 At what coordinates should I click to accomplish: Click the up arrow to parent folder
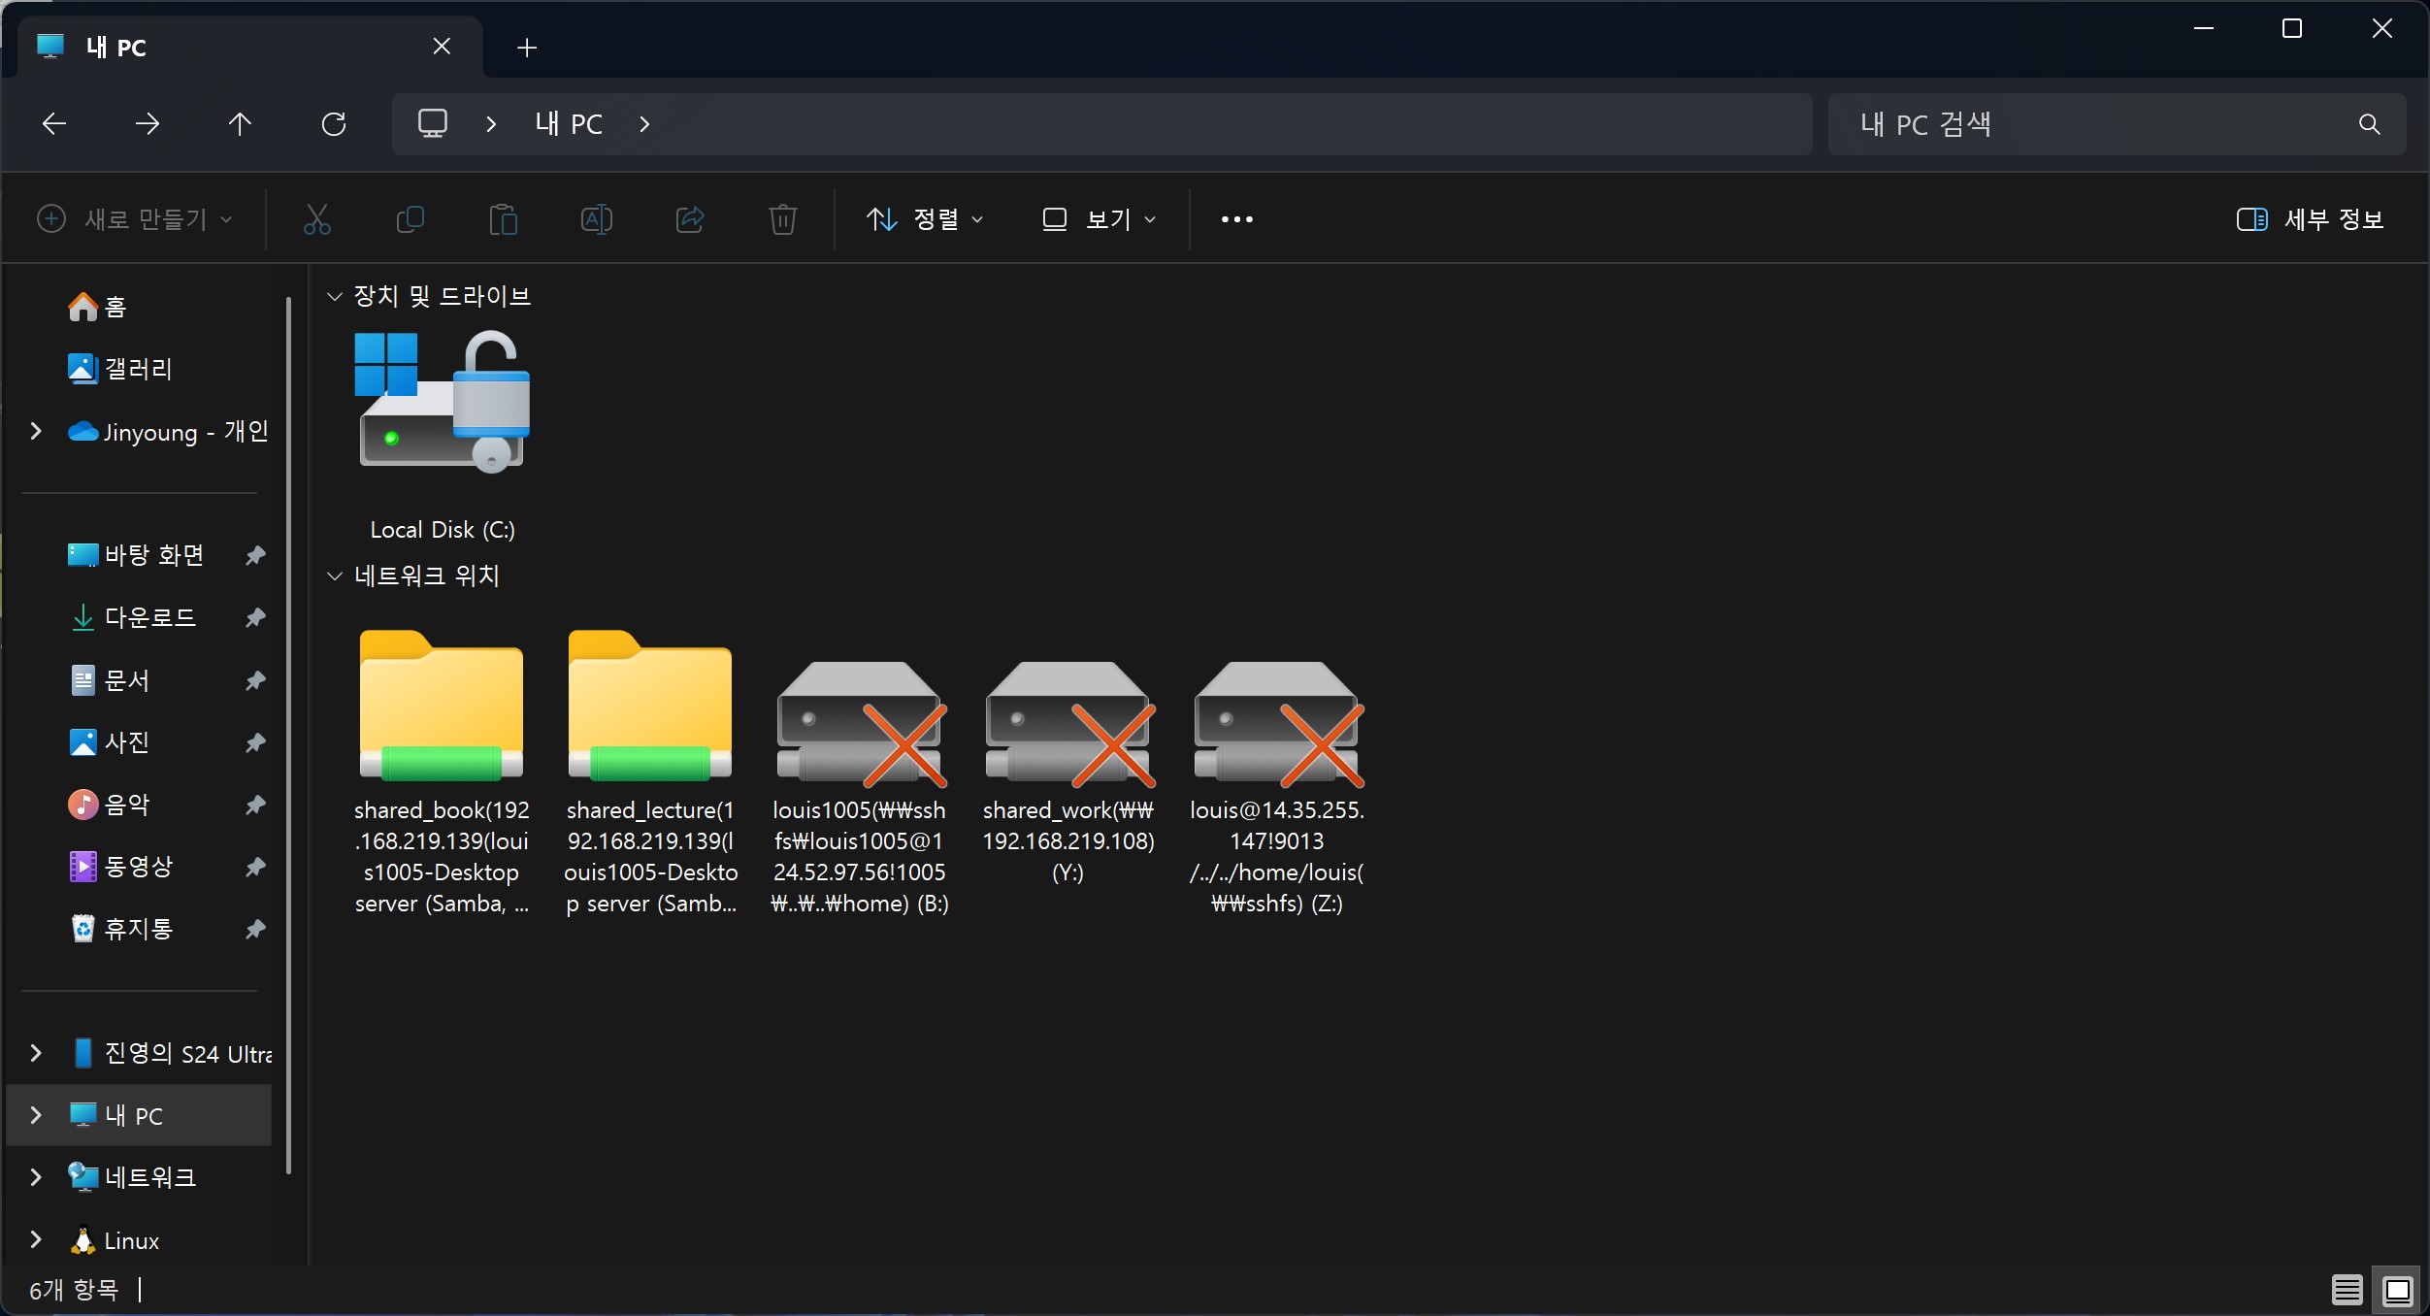point(240,124)
